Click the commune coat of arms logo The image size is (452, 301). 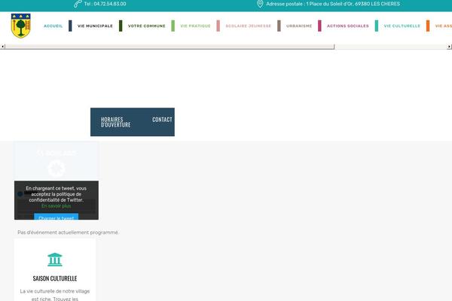pyautogui.click(x=21, y=26)
